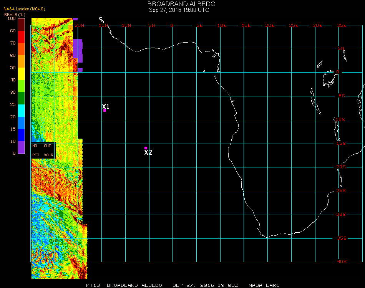Click the 'BBALB (%)' colorbar label
The width and height of the screenshot is (365, 288).
click(15, 15)
